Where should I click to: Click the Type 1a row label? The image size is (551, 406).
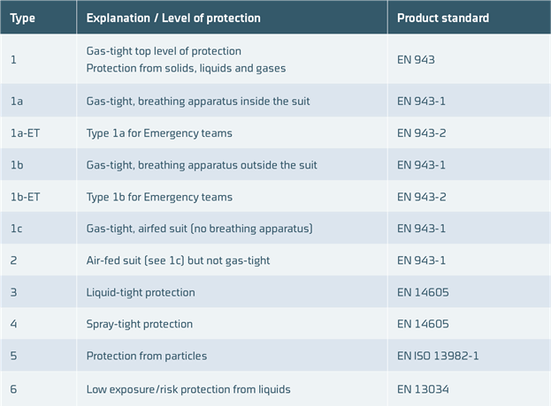pos(17,101)
